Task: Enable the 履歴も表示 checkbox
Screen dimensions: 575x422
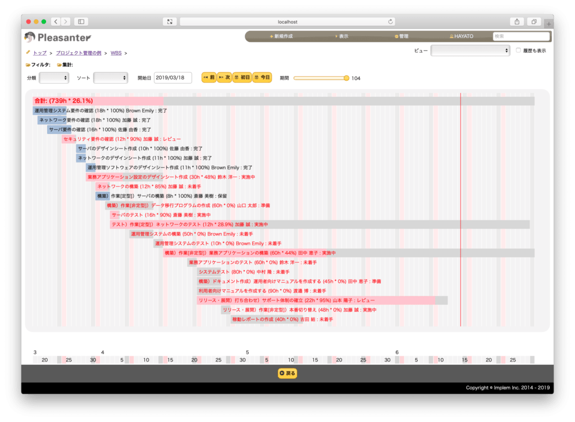Action: click(518, 50)
